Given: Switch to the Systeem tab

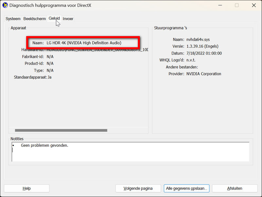Looking at the screenshot, I should coord(13,19).
